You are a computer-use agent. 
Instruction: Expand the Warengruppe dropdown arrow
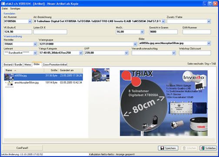(135, 44)
